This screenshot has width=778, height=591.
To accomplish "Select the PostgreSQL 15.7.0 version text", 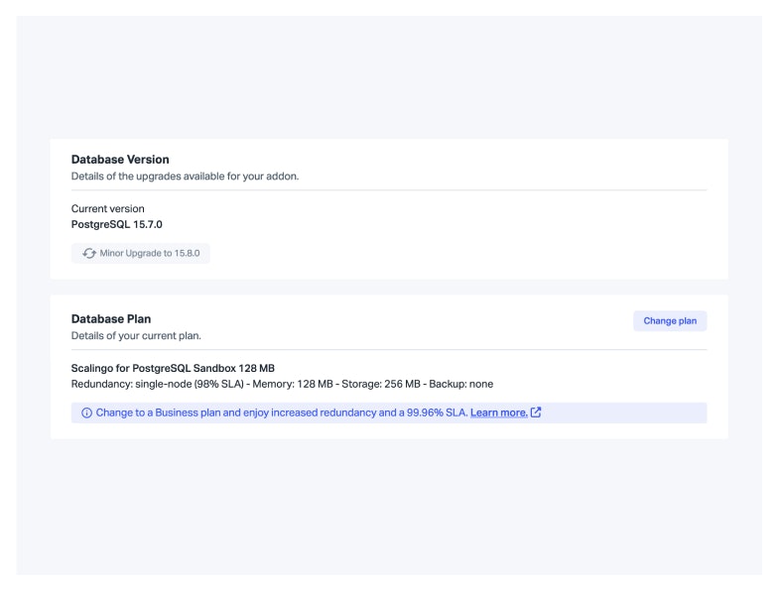I will (x=117, y=224).
